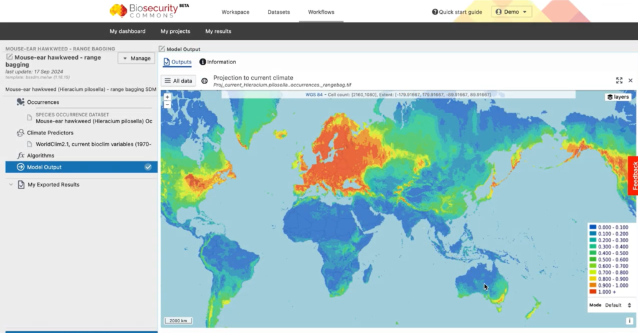Click the globe icon beside All data

[204, 81]
